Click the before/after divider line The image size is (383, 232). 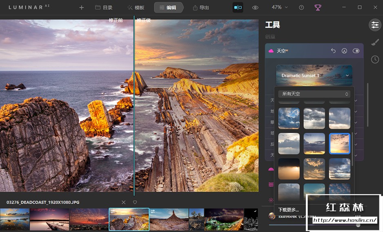tap(134, 105)
